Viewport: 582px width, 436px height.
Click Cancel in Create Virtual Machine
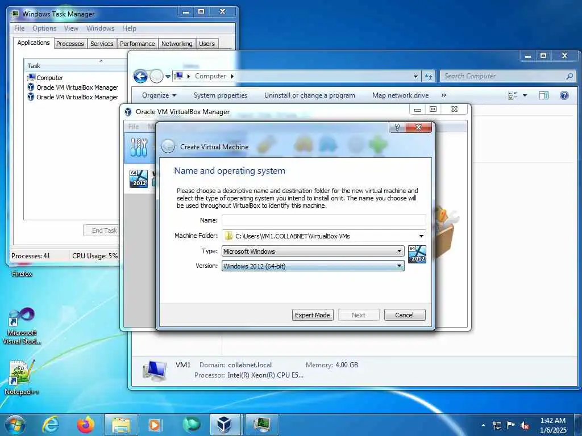click(405, 315)
